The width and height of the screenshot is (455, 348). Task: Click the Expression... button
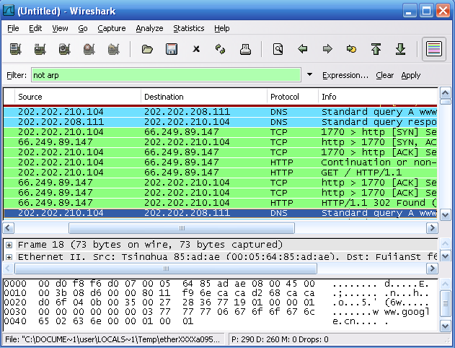click(x=345, y=75)
